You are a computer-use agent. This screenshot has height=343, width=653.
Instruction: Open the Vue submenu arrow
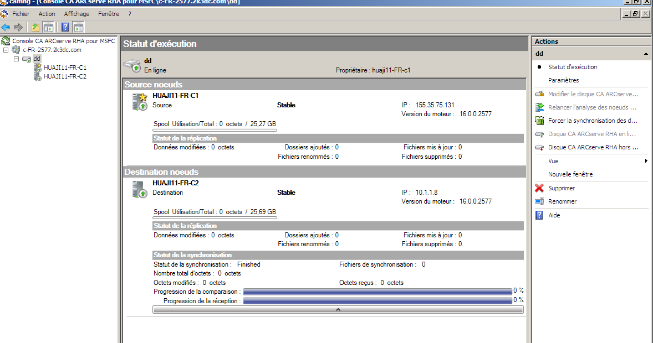(x=646, y=161)
